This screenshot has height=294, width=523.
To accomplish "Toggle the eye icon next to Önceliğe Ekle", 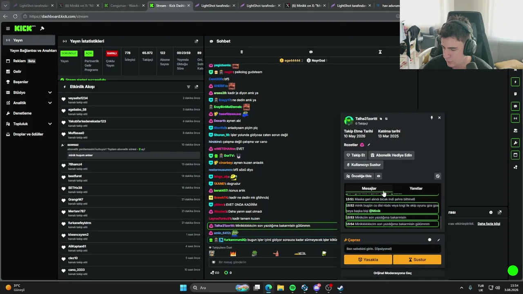I will [378, 176].
